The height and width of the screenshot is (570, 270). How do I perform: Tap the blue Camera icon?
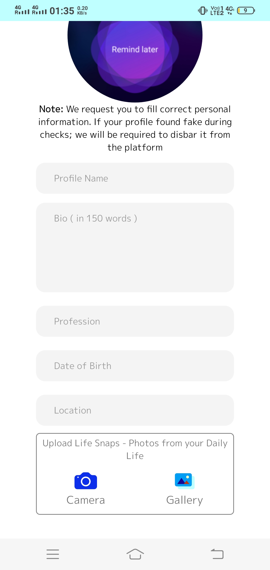tap(85, 481)
